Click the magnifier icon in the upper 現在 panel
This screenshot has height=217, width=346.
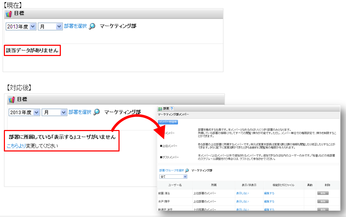92,26
